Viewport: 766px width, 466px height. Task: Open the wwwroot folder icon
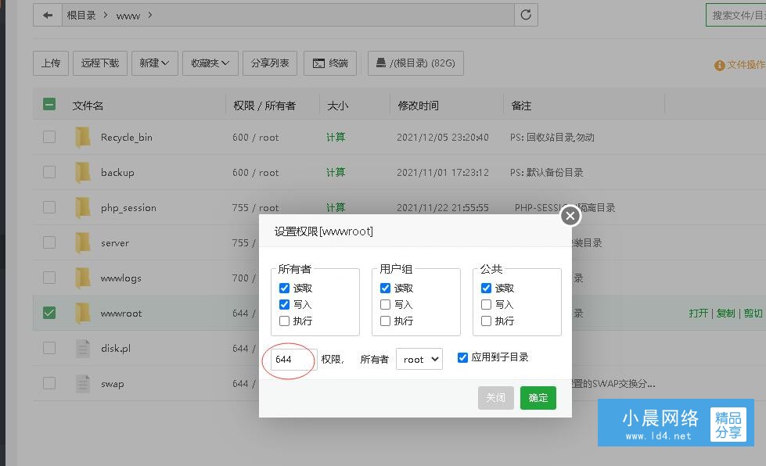[x=83, y=313]
